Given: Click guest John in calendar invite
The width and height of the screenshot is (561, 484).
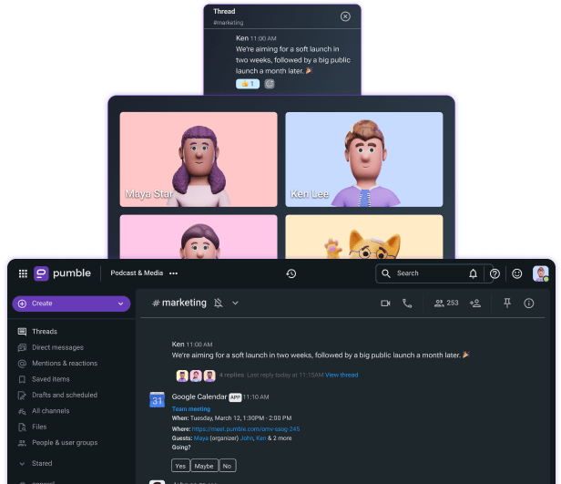Looking at the screenshot, I should [x=247, y=438].
